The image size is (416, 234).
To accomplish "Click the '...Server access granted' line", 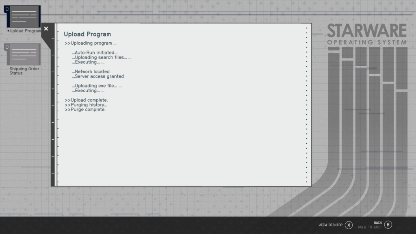I will coord(97,76).
